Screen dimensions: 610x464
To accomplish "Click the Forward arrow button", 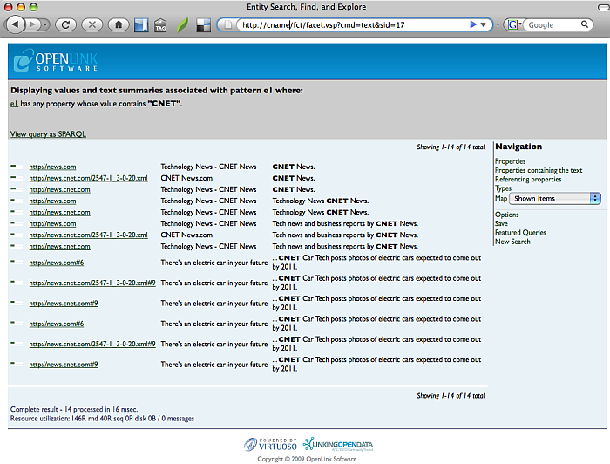I will coord(33,24).
